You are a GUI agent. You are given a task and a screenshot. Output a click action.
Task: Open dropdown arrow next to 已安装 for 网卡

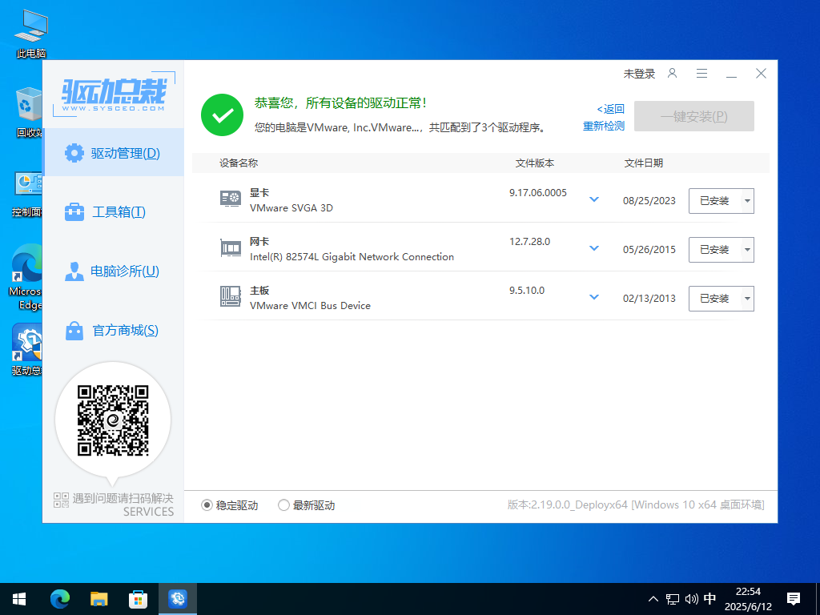coord(747,250)
